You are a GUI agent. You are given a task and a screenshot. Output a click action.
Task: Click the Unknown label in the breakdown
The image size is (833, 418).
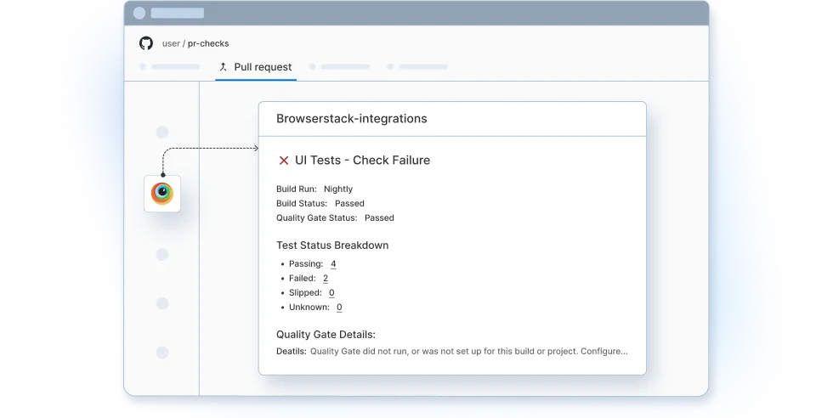click(309, 307)
